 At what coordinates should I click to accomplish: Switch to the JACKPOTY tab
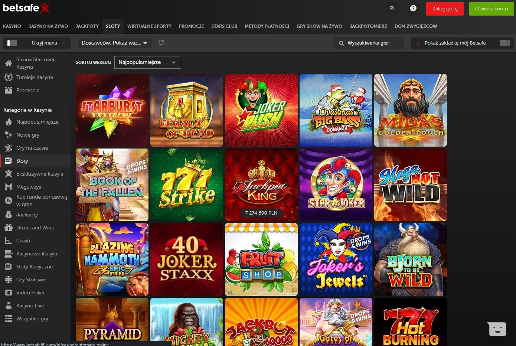pos(87,26)
